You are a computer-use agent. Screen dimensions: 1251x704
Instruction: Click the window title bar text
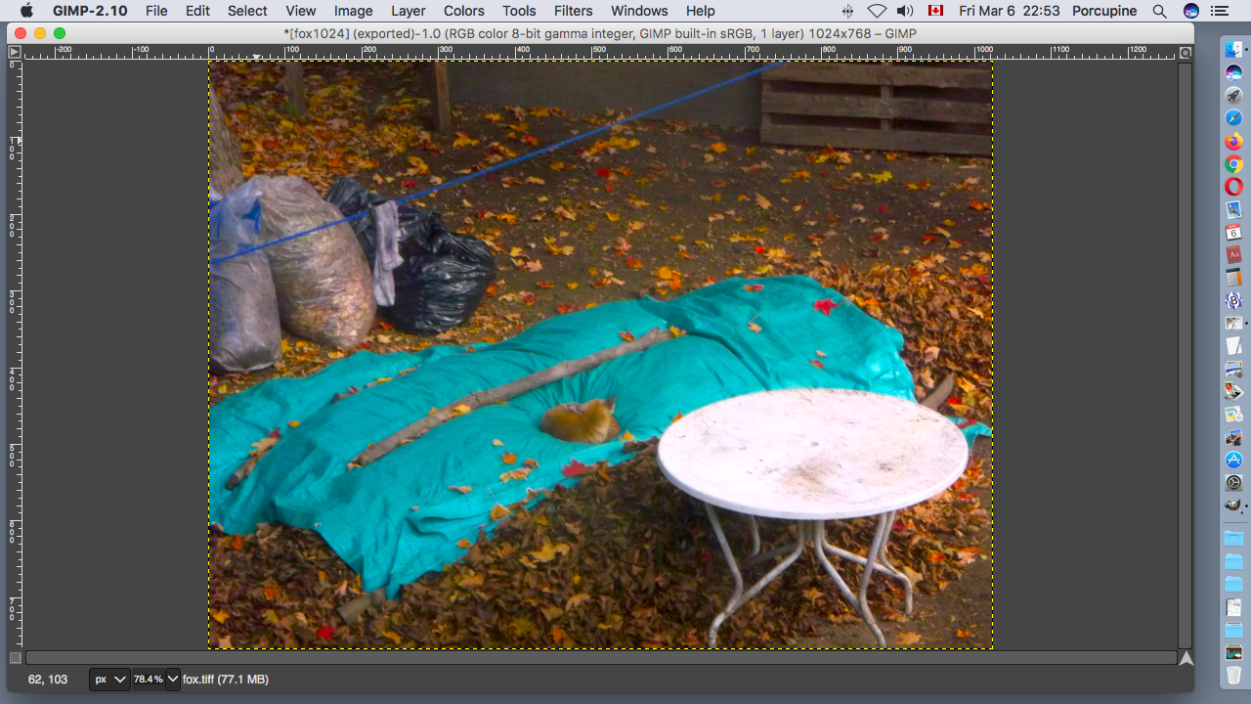click(x=599, y=33)
